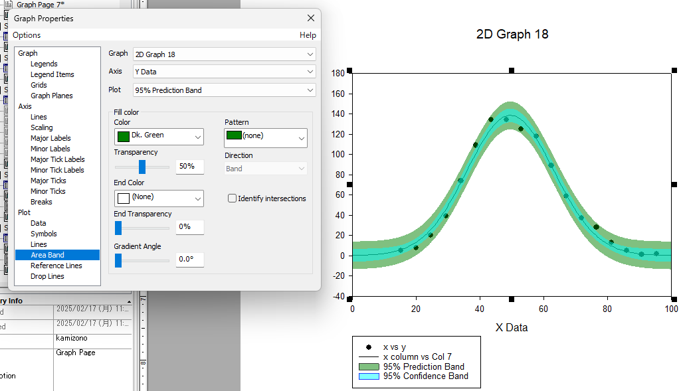The width and height of the screenshot is (685, 391).
Task: Open the Pattern dropdown
Action: [x=266, y=137]
